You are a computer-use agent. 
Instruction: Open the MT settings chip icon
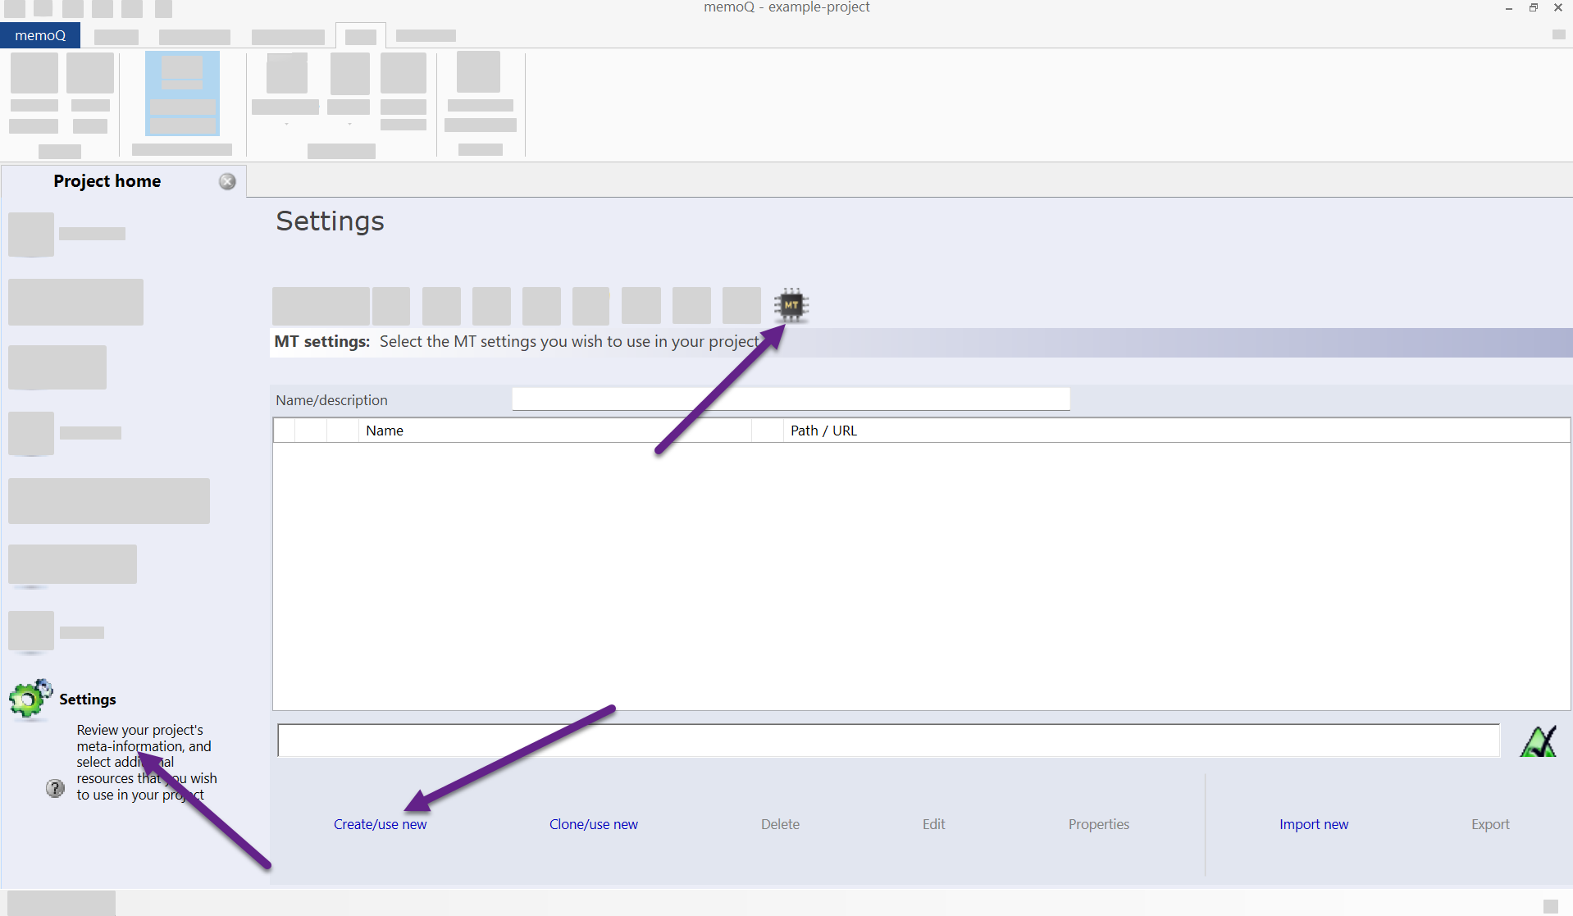coord(791,305)
